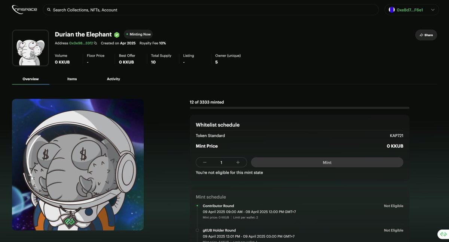Click the Mint button
Screen dimensions: 449x242
click(x=327, y=162)
